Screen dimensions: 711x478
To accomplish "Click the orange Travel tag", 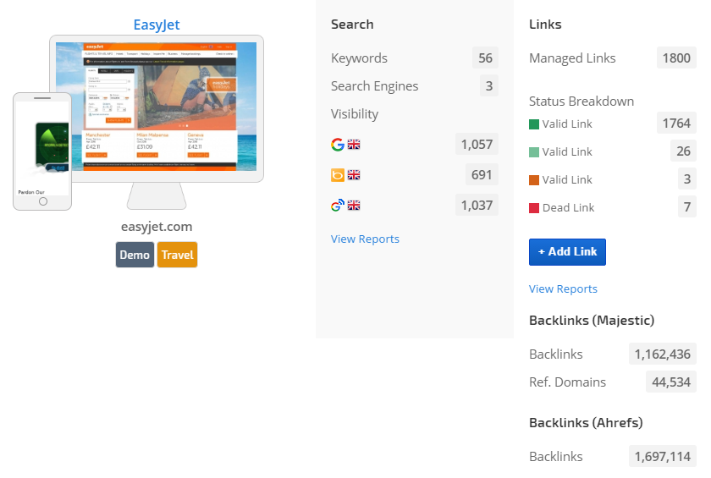I will (177, 255).
